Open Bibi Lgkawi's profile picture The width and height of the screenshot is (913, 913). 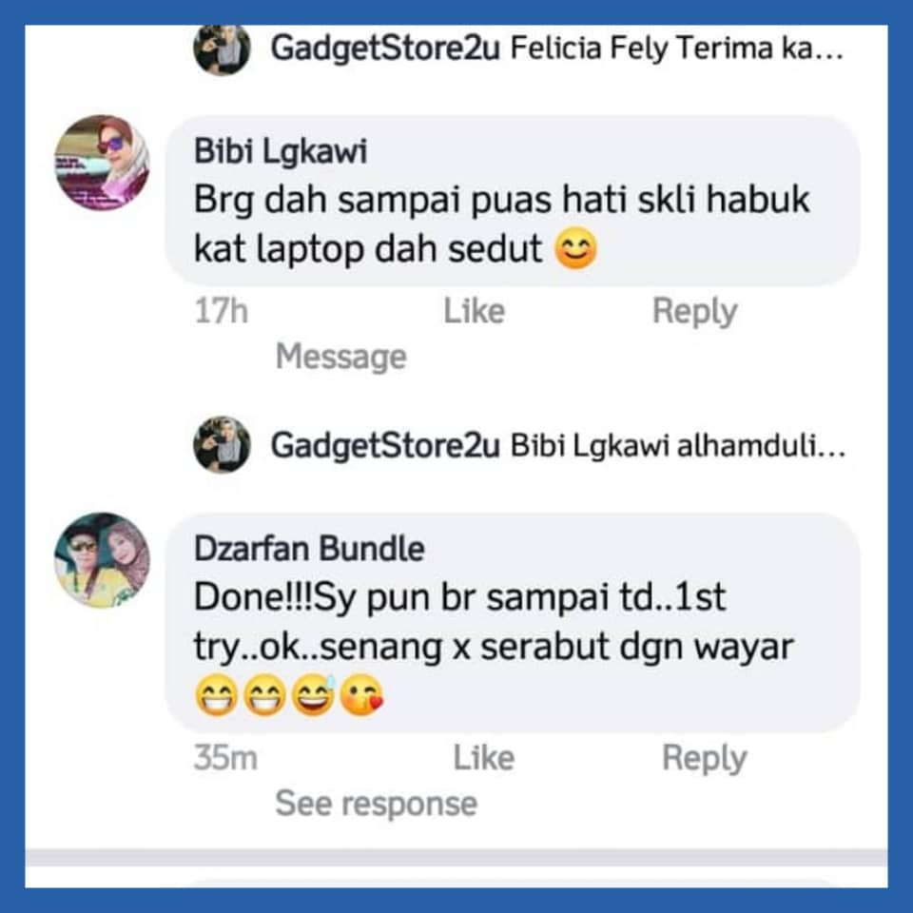[x=102, y=163]
